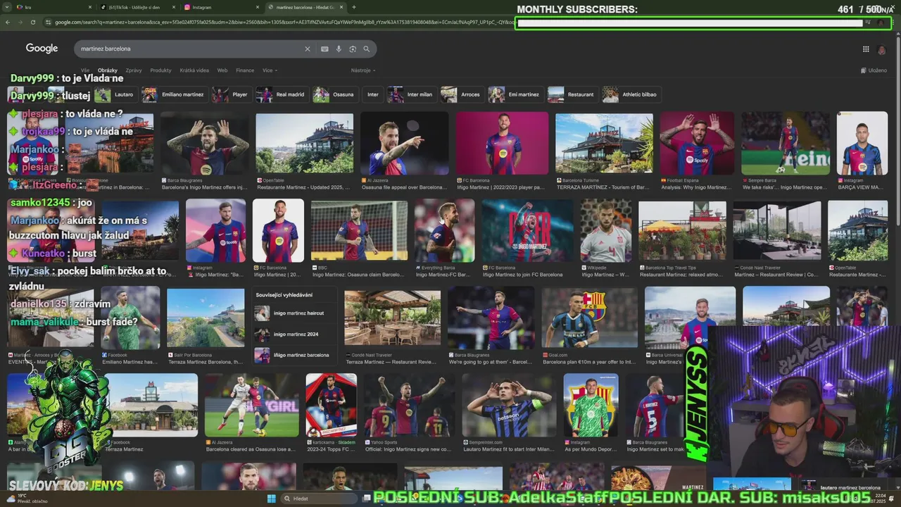Expand the 'Nástroje' tools dropdown

[363, 70]
